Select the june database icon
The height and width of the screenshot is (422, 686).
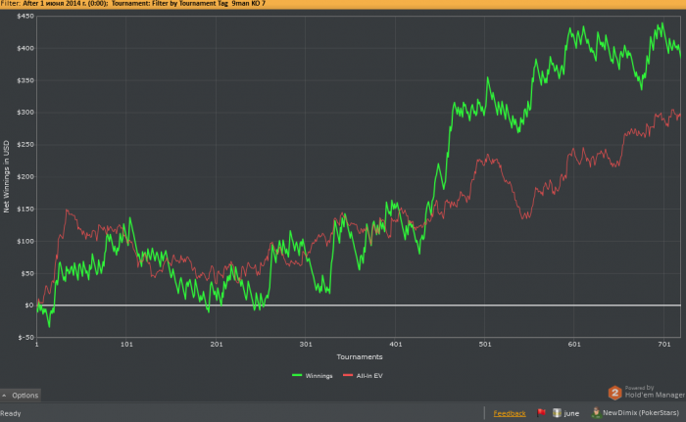coord(557,413)
